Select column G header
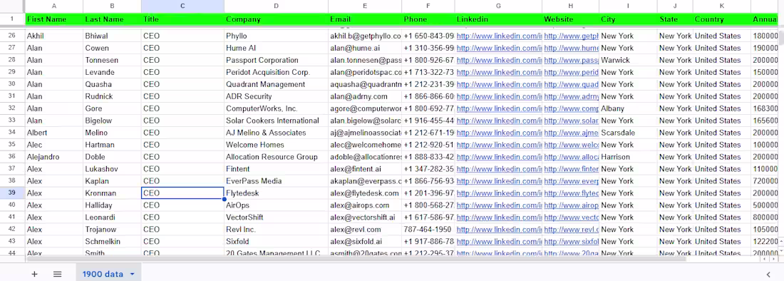 tap(498, 6)
